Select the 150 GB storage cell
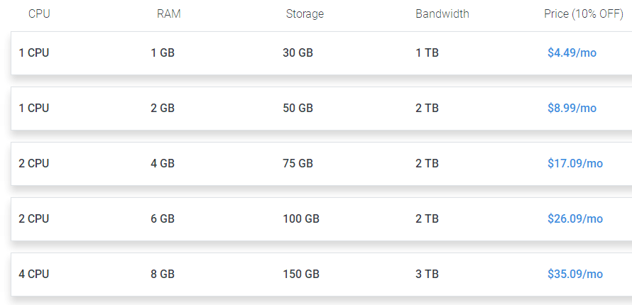Image resolution: width=632 pixels, height=305 pixels. pos(300,274)
